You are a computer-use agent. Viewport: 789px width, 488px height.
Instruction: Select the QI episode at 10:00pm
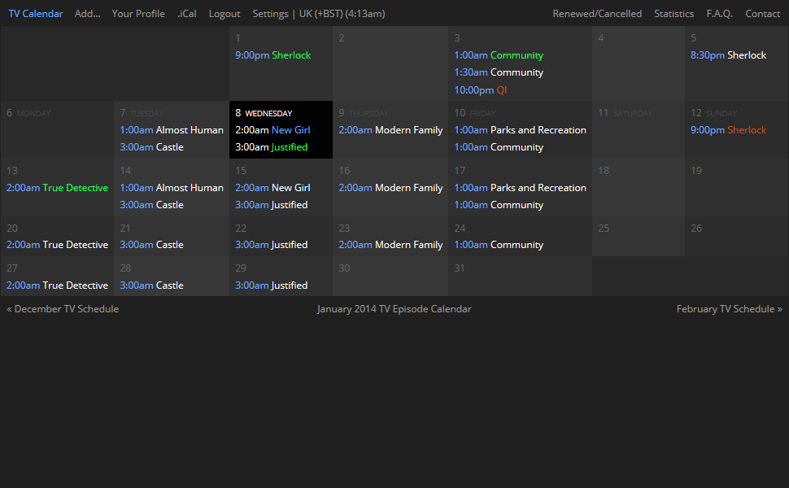click(x=502, y=90)
